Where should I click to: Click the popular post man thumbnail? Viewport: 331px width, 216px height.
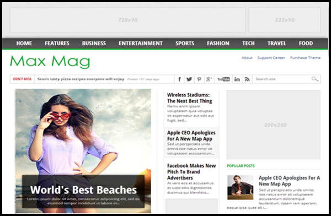click(240, 187)
